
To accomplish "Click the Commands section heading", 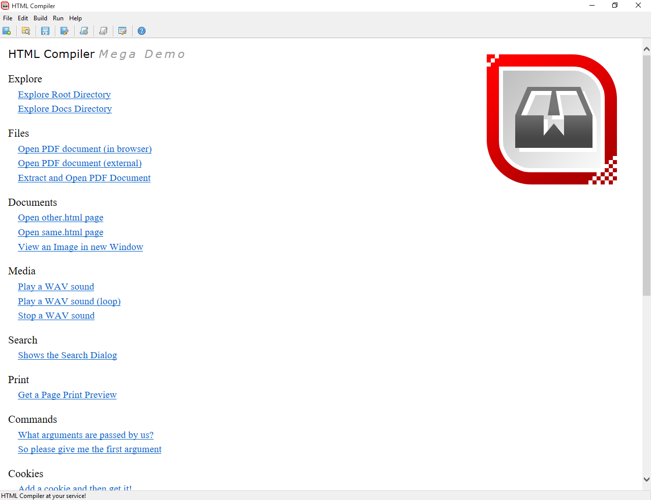I will point(33,419).
